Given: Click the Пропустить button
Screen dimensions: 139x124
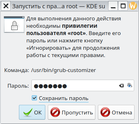Looking at the screenshot, I should click(x=72, y=112).
